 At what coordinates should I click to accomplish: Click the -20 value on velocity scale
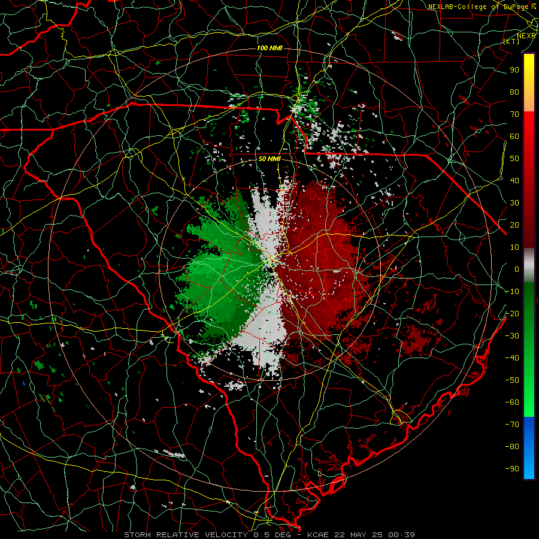512,313
